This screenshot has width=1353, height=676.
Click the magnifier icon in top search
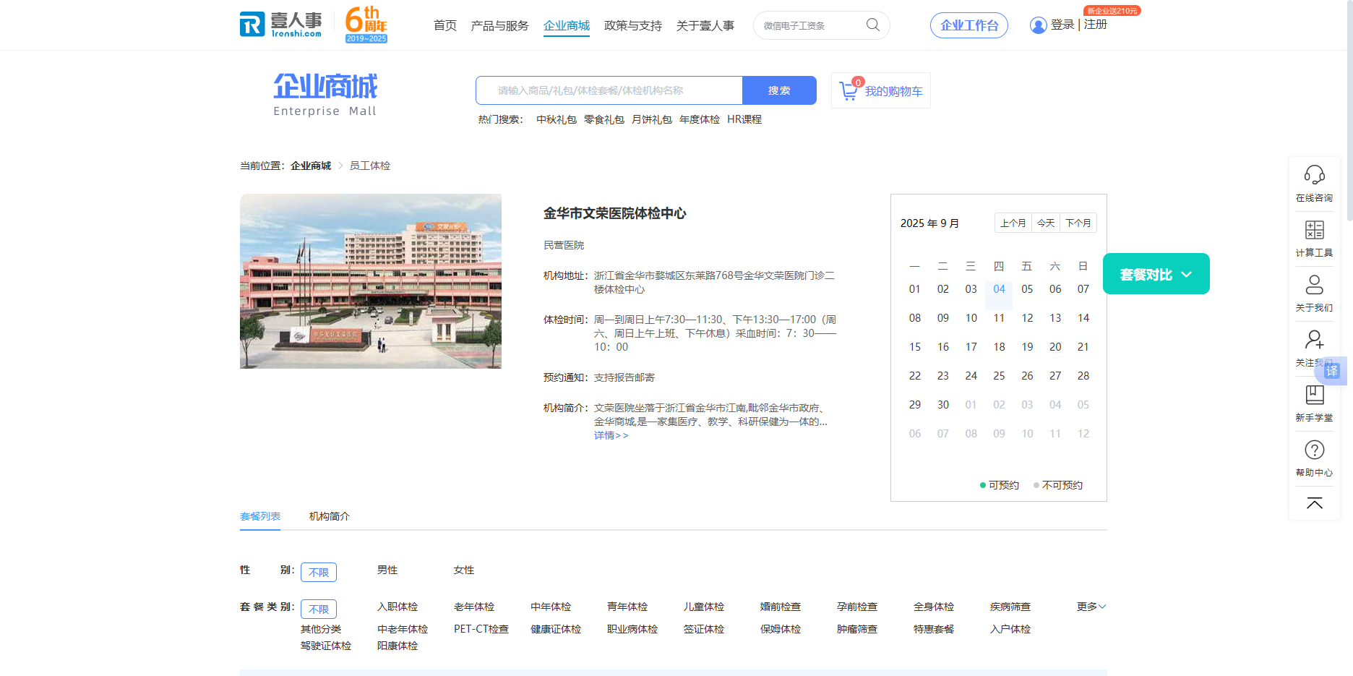[x=873, y=25]
